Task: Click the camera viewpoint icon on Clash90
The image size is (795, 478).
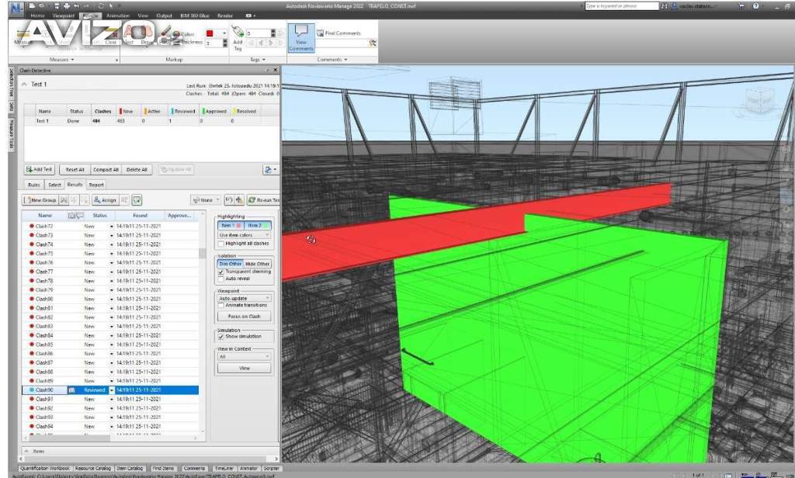Action: point(71,390)
